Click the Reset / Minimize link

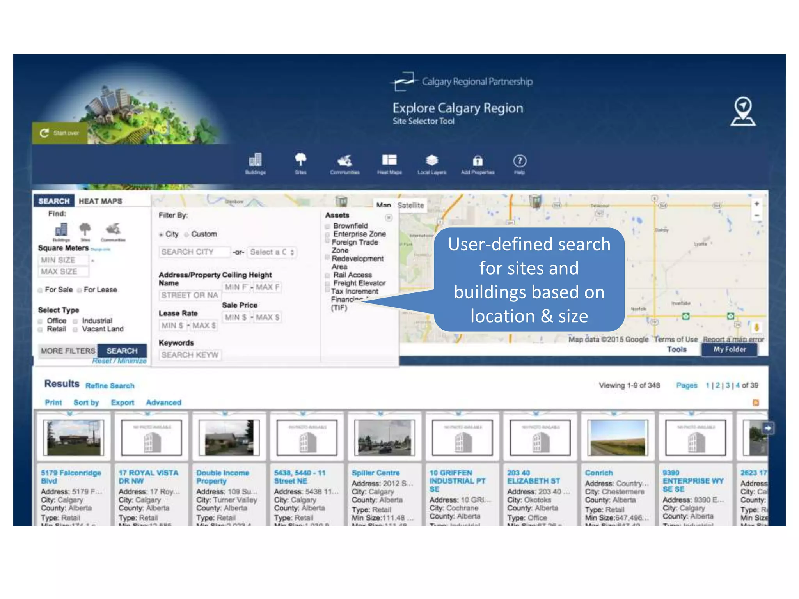(119, 361)
